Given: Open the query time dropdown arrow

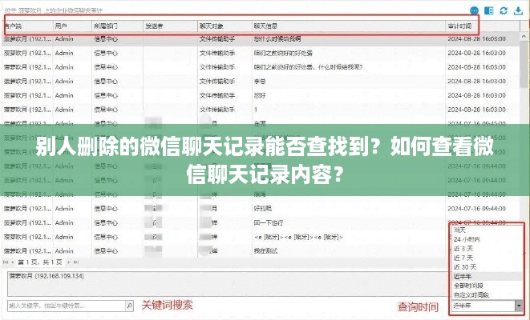Looking at the screenshot, I should pyautogui.click(x=519, y=306).
